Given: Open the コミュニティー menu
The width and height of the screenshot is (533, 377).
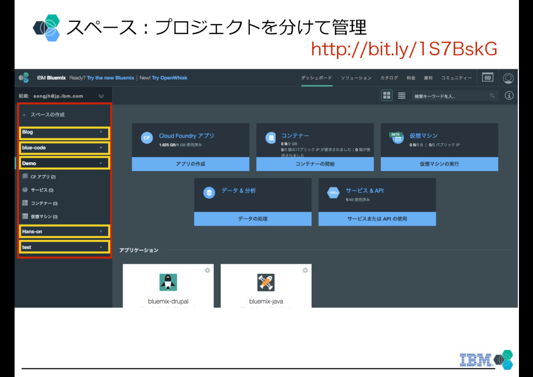Looking at the screenshot, I should pos(456,78).
